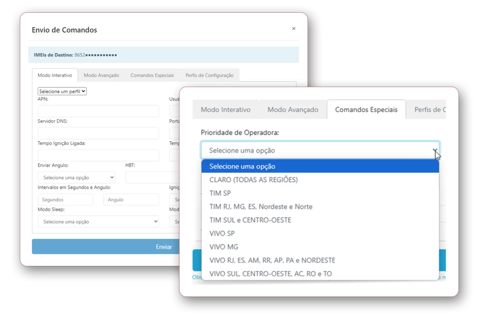This screenshot has height=320, width=482.
Task: Select TIM SUL e CENTRO-OESTE option
Action: [250, 220]
